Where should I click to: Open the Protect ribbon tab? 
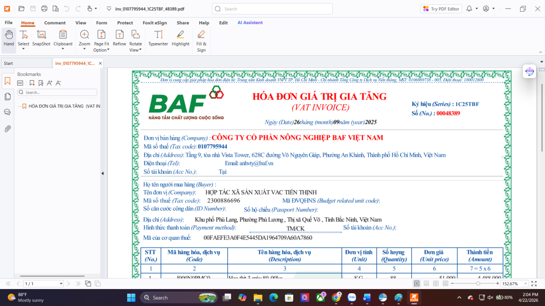(125, 23)
